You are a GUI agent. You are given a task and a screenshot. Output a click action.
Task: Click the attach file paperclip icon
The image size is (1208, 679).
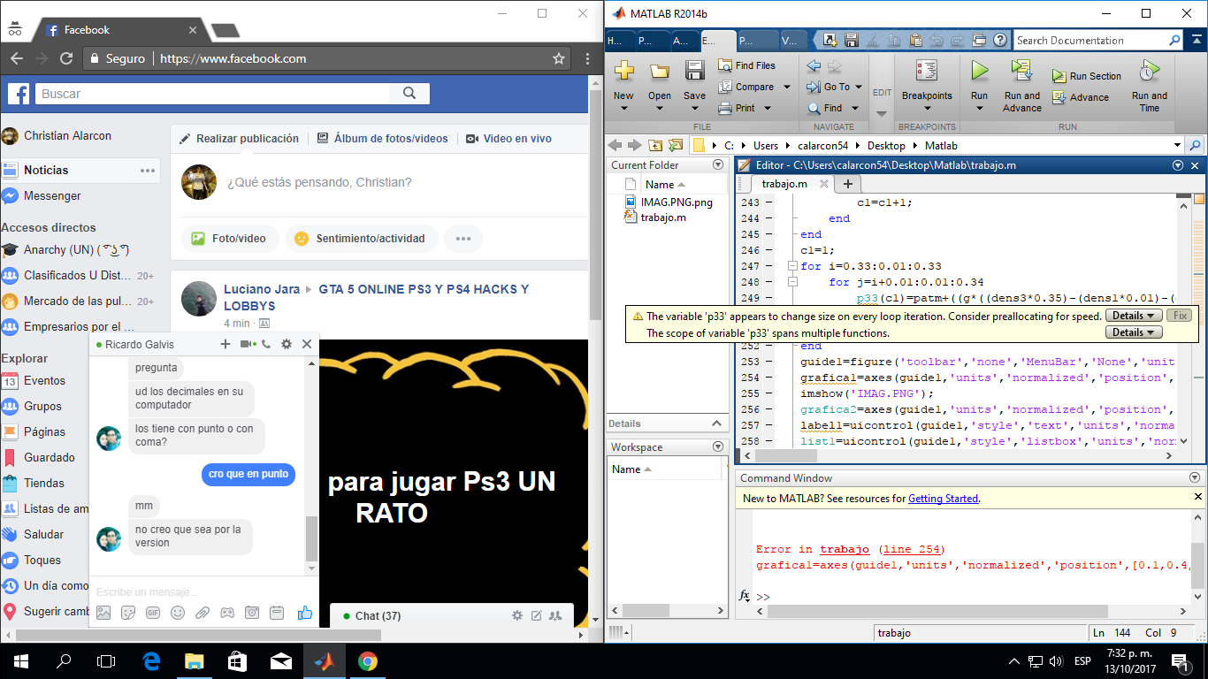click(203, 612)
